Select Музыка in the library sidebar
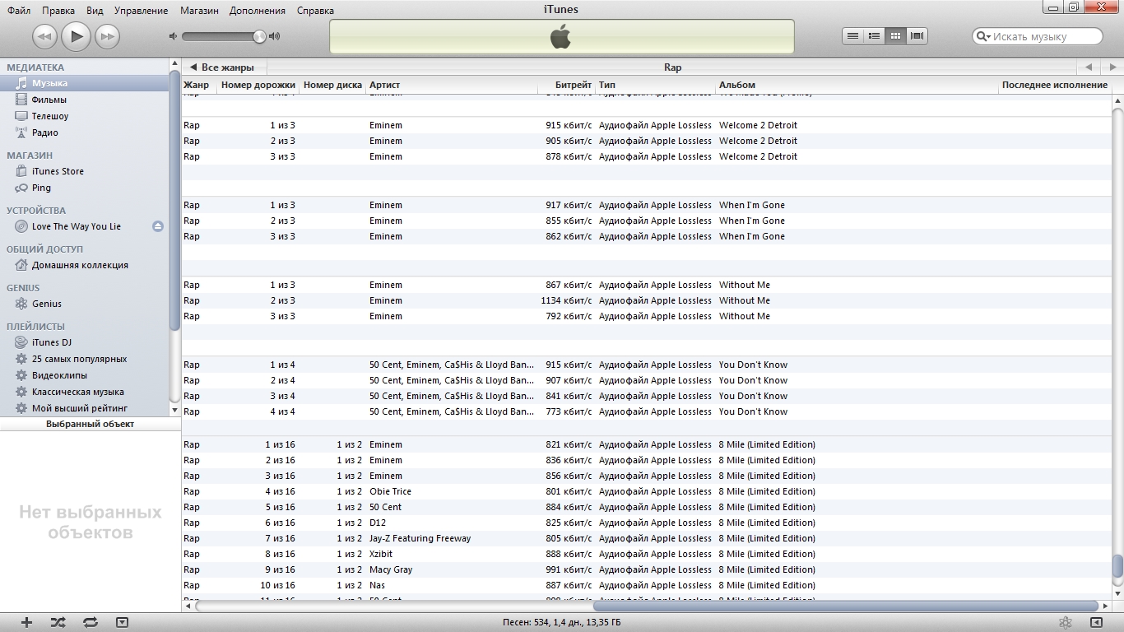Viewport: 1124px width, 632px height. click(x=85, y=83)
